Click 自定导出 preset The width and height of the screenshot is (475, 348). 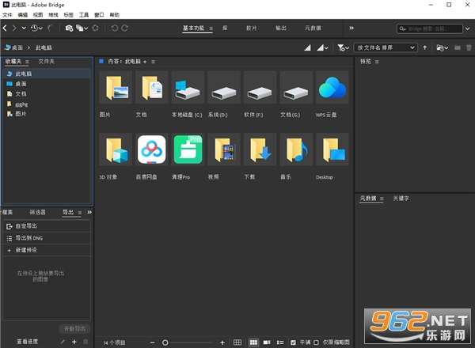(x=47, y=226)
